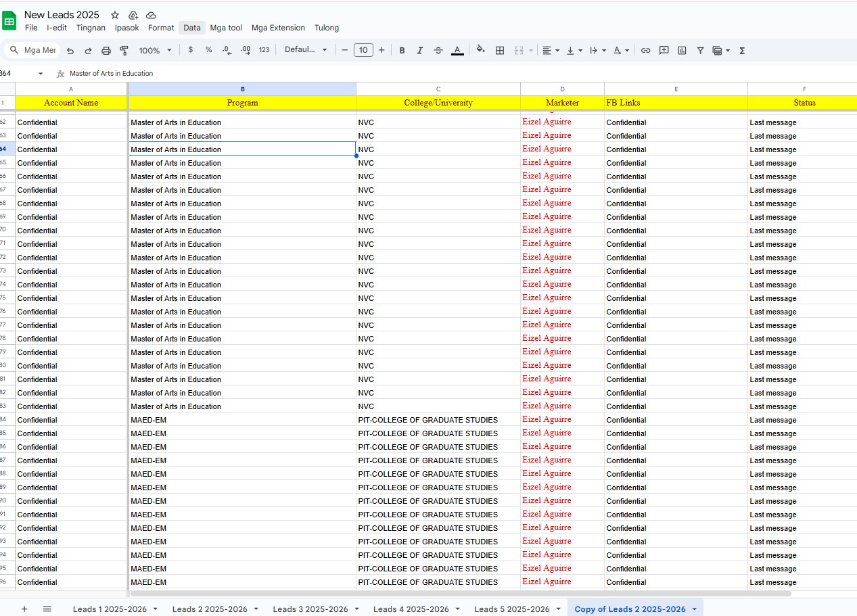Decrease decimal places

click(x=227, y=50)
